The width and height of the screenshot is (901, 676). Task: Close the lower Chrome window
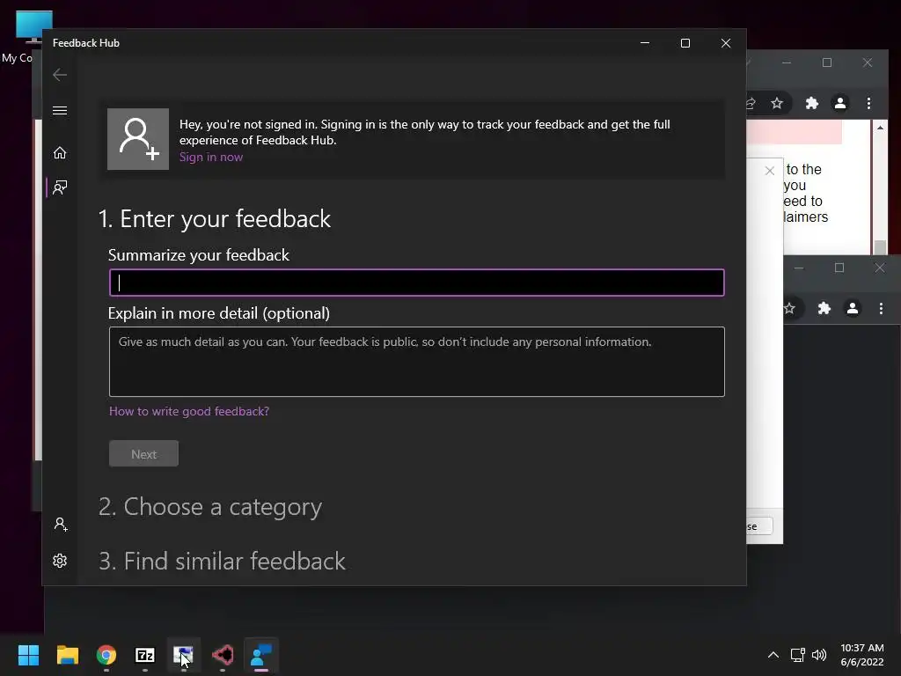pos(879,268)
